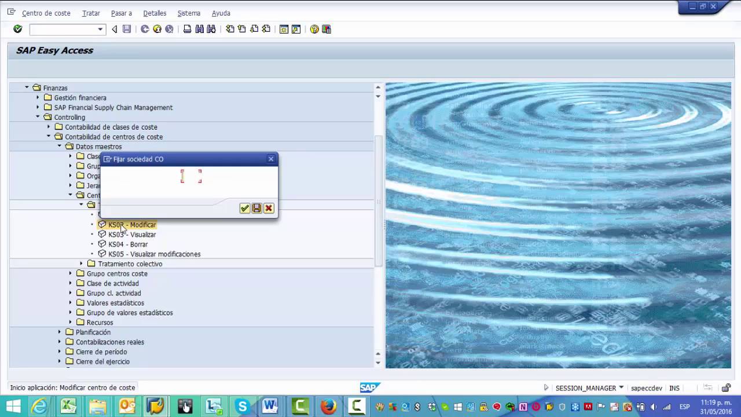This screenshot has width=741, height=417.
Task: Click save icon in Fijar sociedad CO dialog
Action: coord(256,208)
